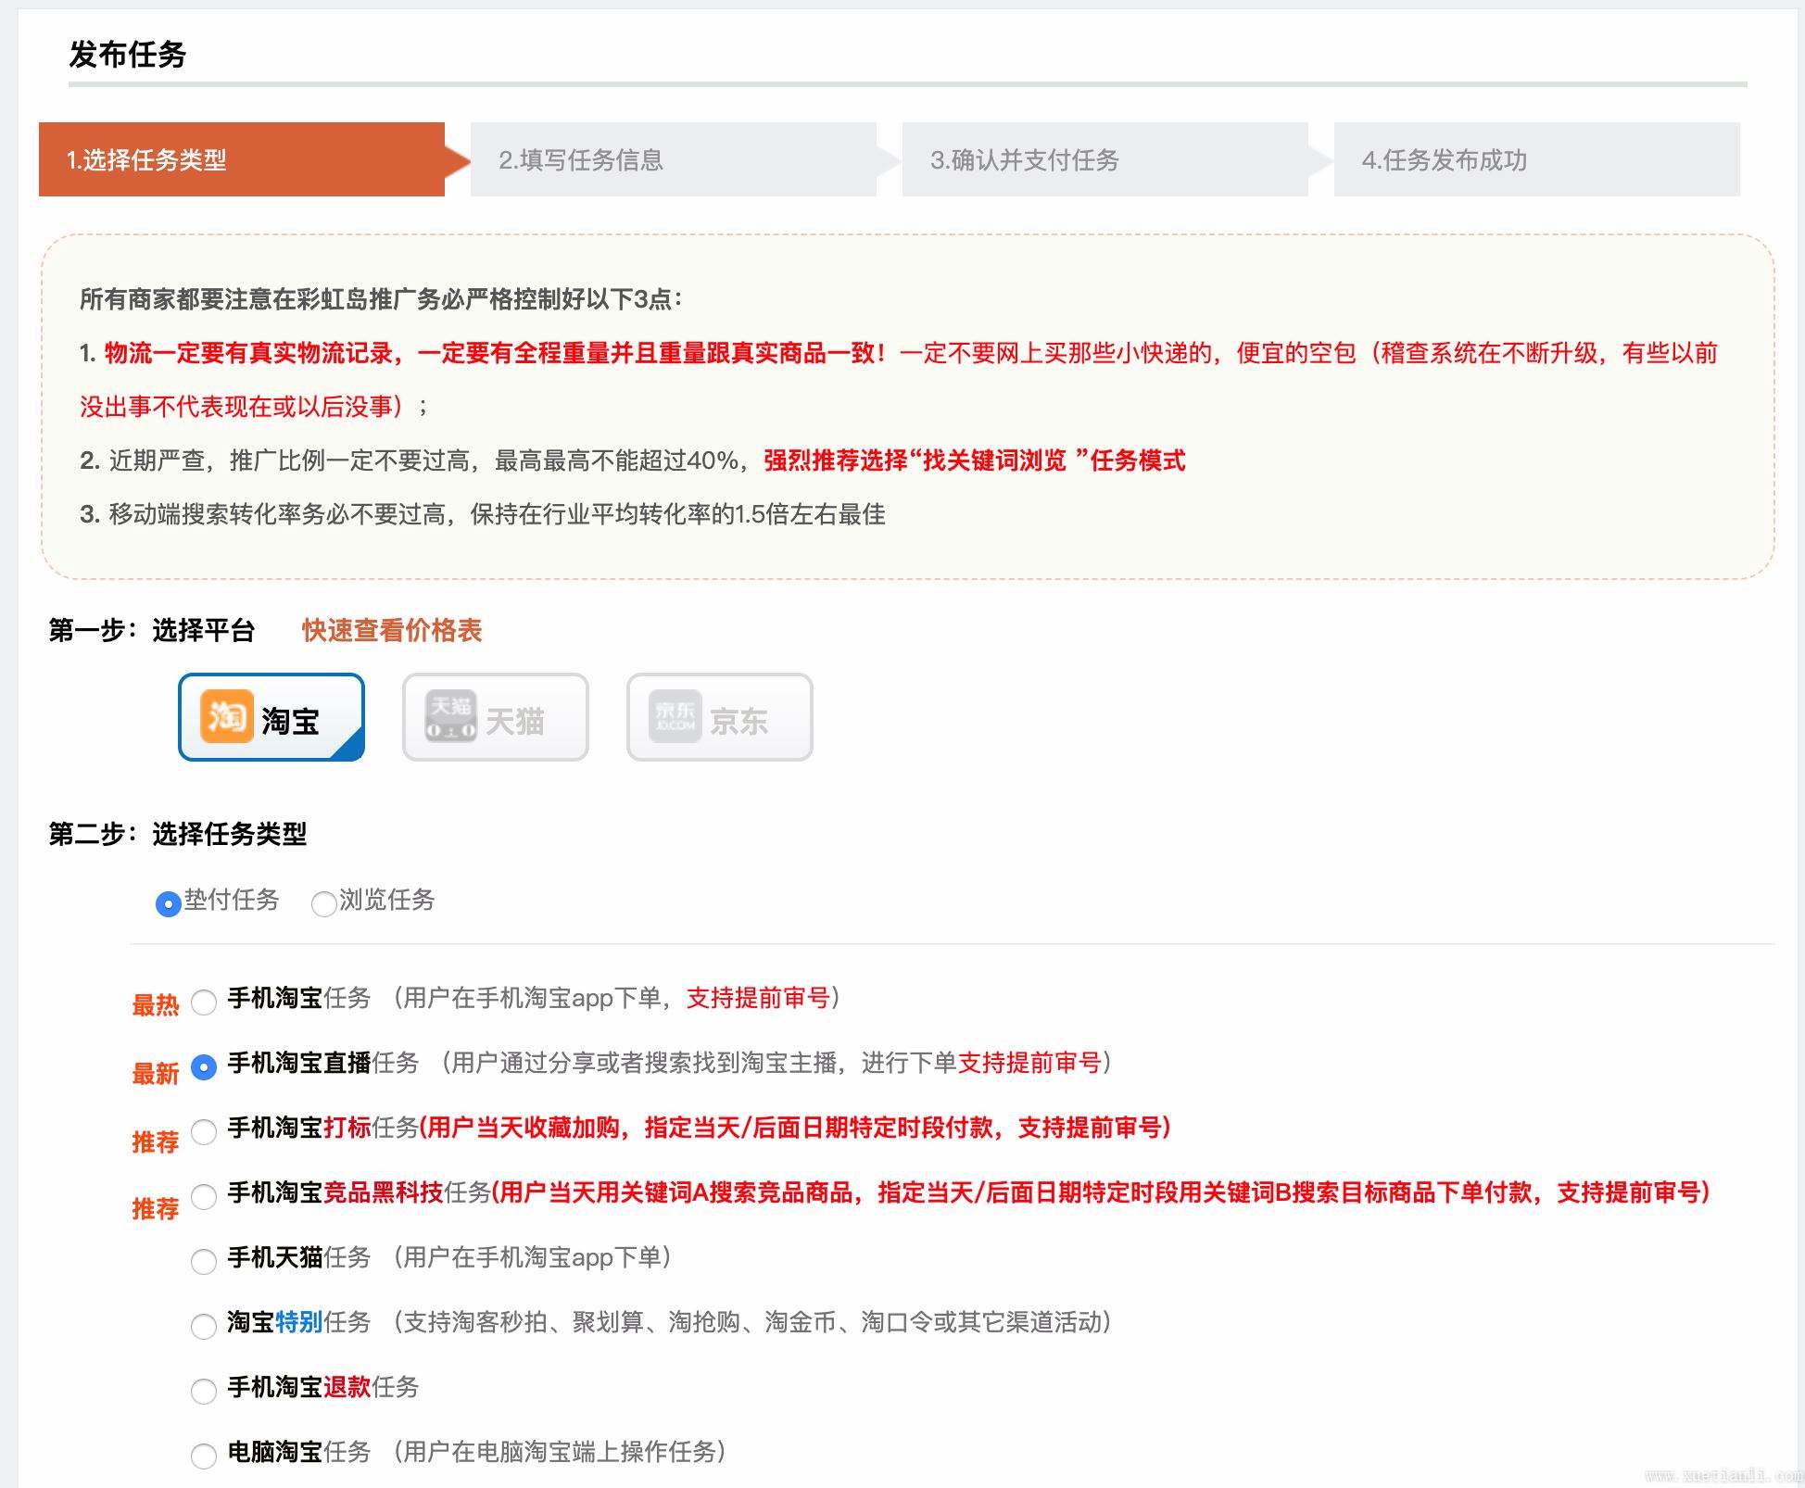
Task: Go to step 2.填写任务信息
Action: coord(674,159)
